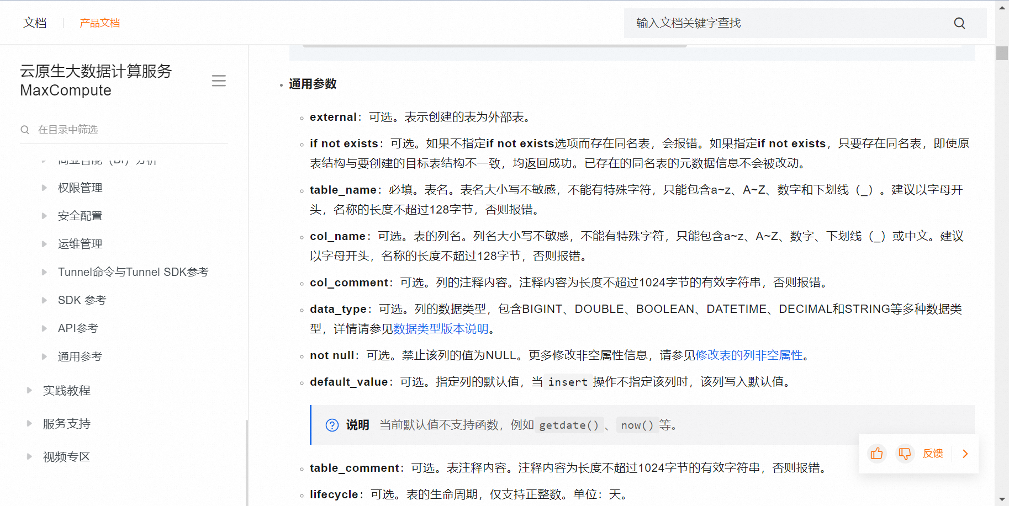1009x506 pixels.
Task: Click the 云原生大数据计算服务 MaxCompute title
Action: pos(96,81)
